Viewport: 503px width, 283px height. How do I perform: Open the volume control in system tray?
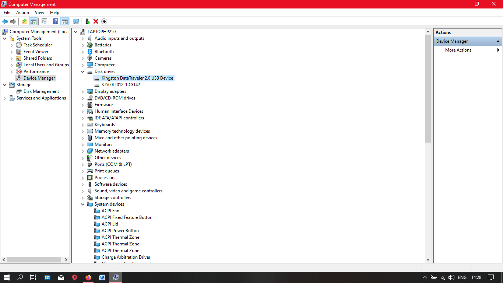(451, 277)
